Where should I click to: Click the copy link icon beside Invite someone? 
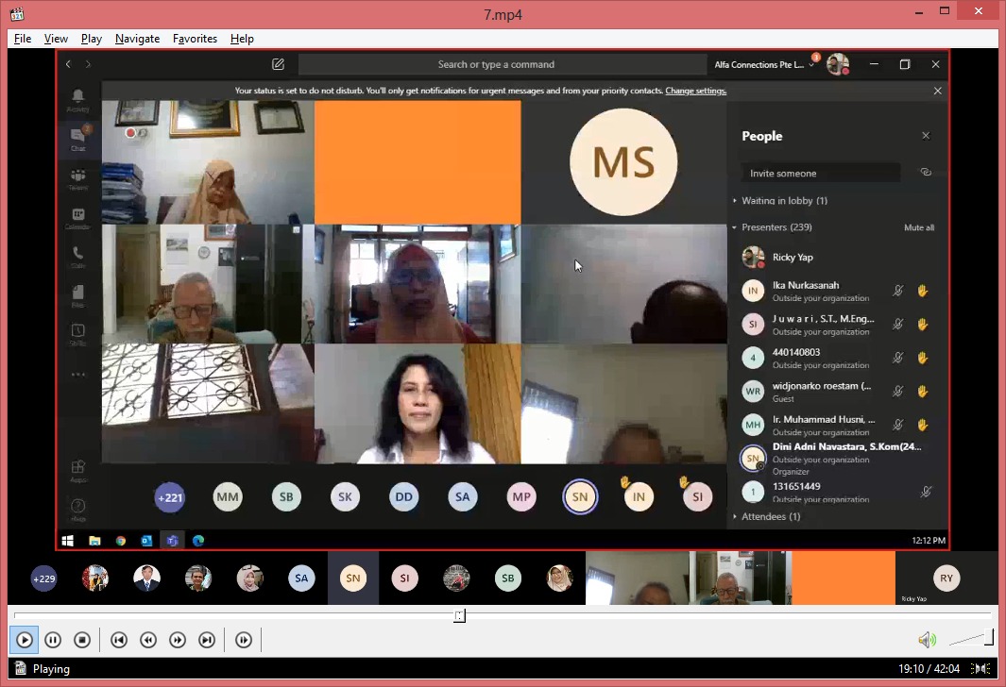click(x=926, y=173)
